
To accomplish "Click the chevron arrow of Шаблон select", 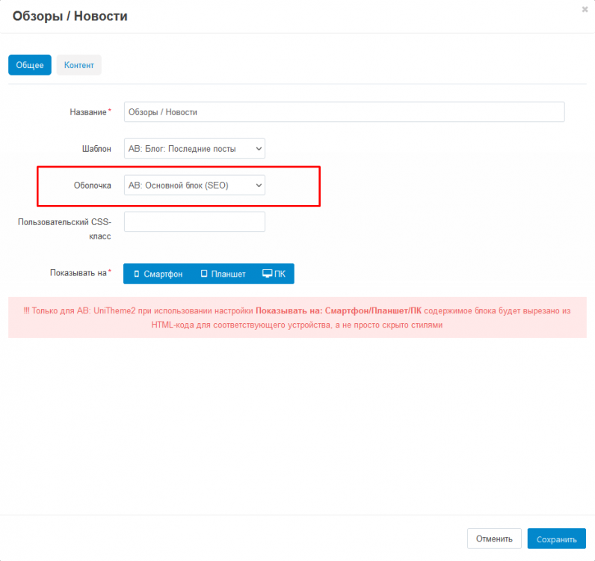I will (x=259, y=149).
